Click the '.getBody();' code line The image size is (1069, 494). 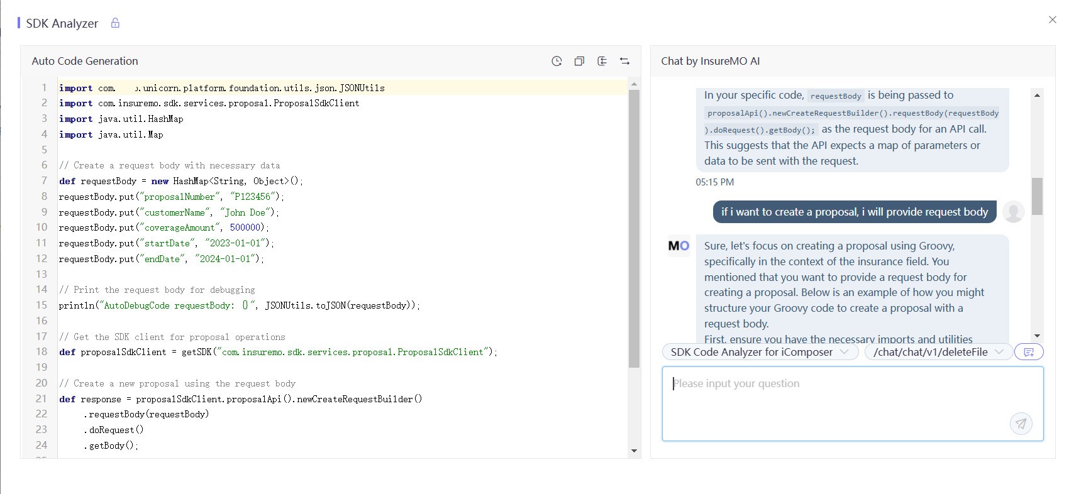click(111, 446)
